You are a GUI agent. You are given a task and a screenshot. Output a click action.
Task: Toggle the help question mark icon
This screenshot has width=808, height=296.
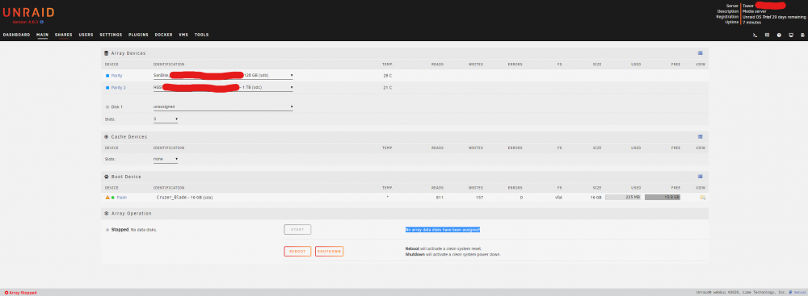click(x=779, y=35)
